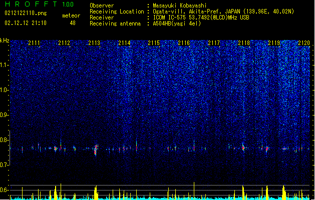Click the 2116 time marker
The width and height of the screenshot is (315, 200).
(184, 43)
